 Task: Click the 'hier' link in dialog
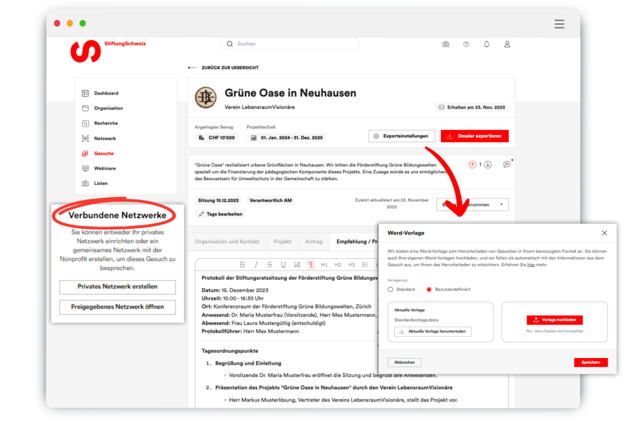point(531,264)
